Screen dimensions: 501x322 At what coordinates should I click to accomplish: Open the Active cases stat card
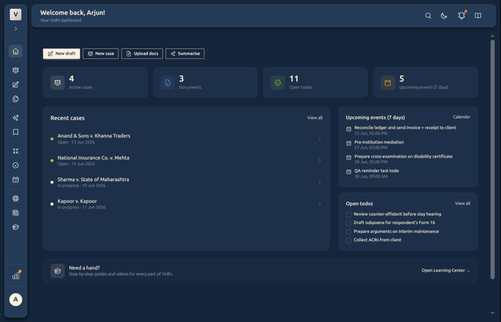pos(95,82)
